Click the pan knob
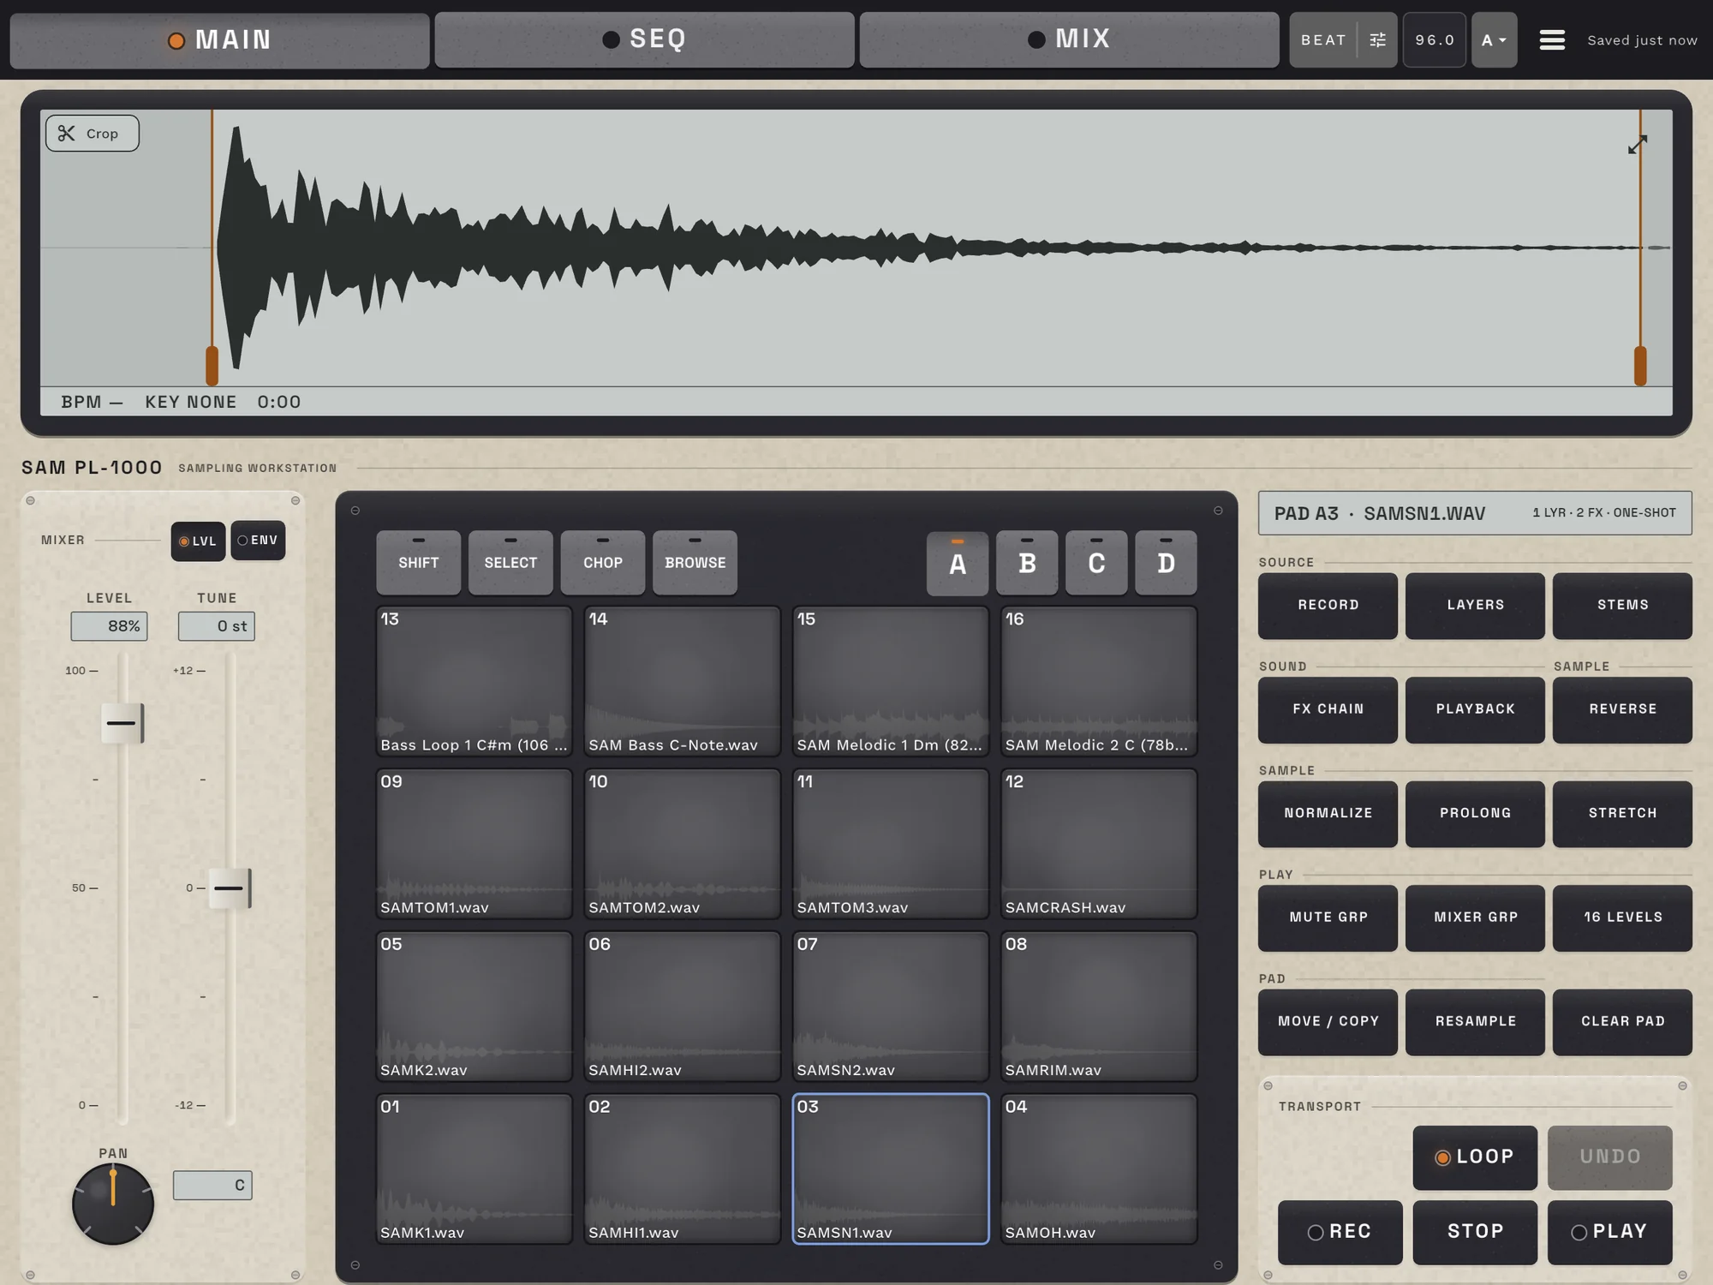This screenshot has width=1713, height=1285. (x=113, y=1203)
